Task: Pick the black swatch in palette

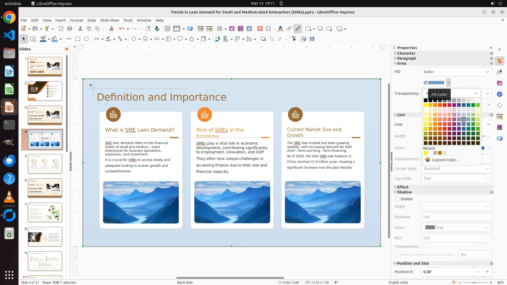Action: pyautogui.click(x=426, y=100)
